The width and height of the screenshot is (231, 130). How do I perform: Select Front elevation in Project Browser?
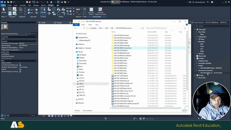coord(202,47)
